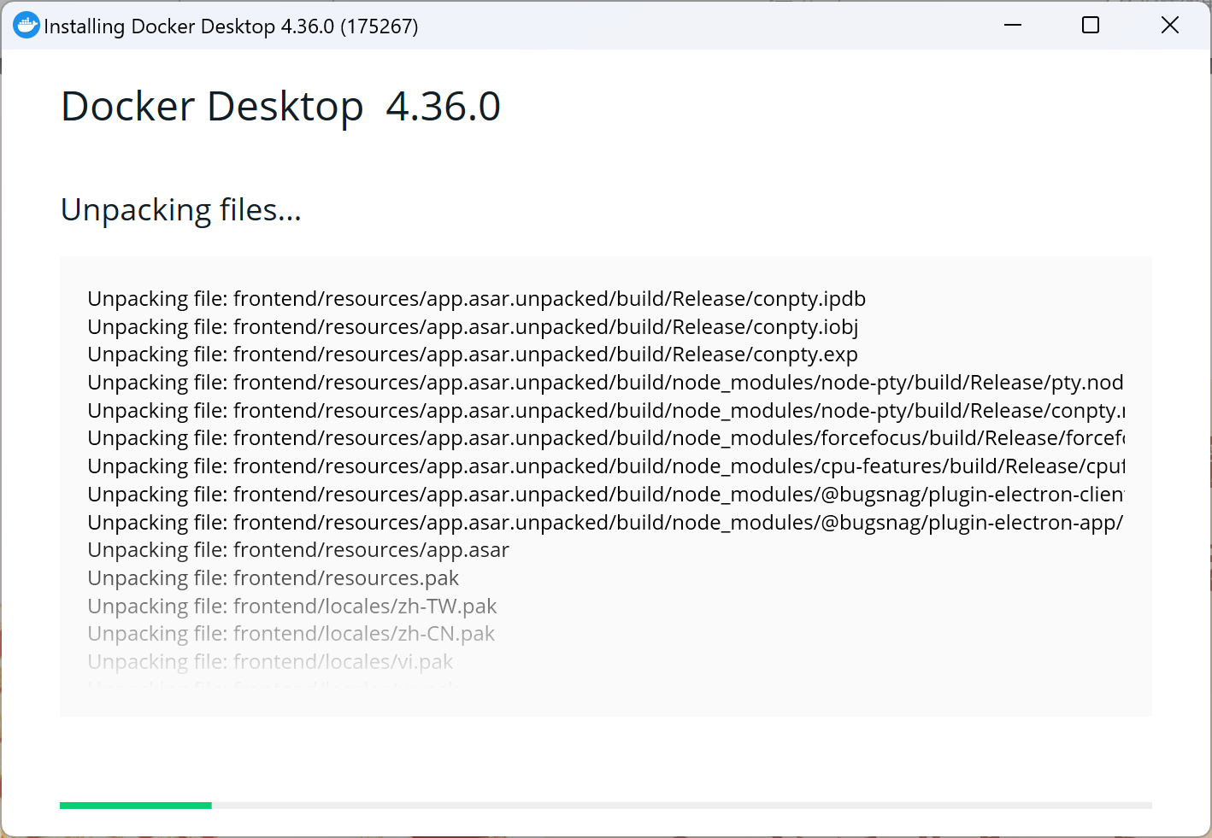Click the conpty.exp log entry

(x=472, y=354)
